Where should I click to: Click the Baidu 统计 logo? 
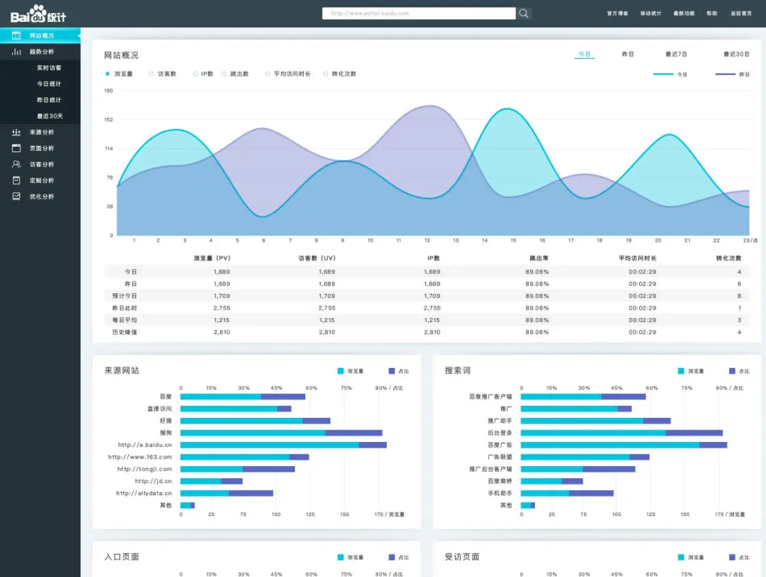38,14
